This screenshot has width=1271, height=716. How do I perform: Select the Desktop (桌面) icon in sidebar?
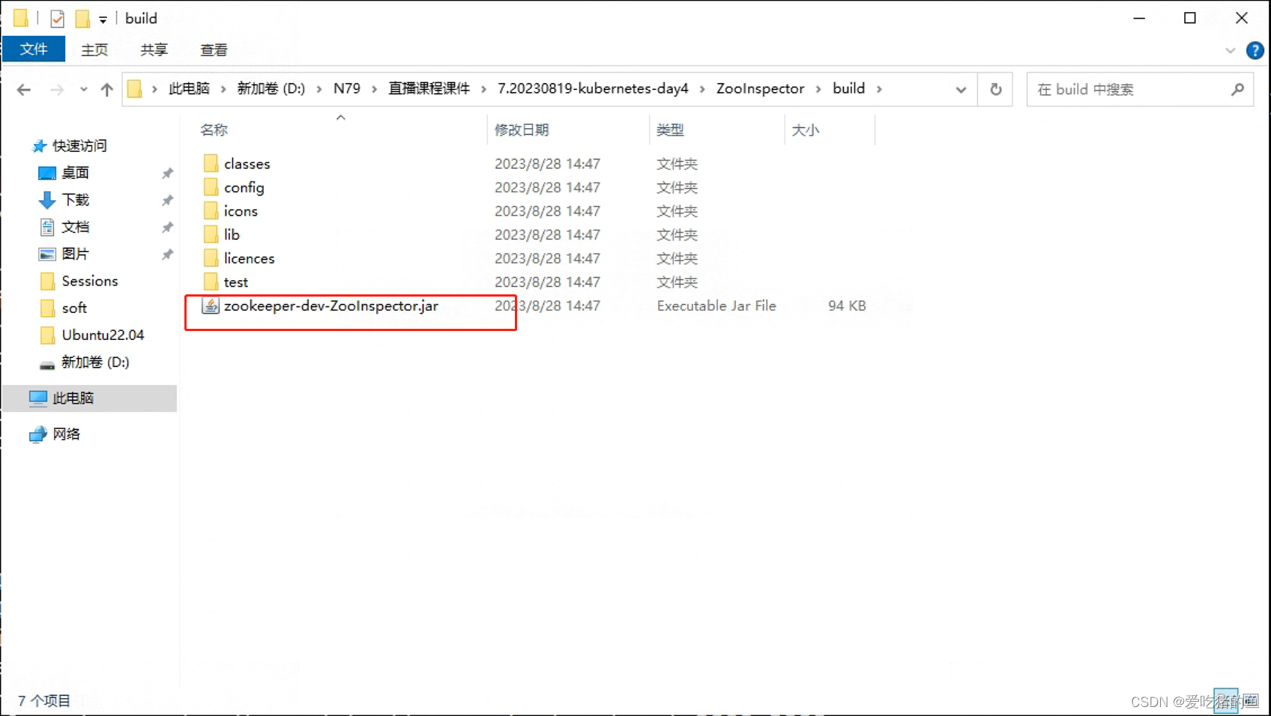(47, 173)
